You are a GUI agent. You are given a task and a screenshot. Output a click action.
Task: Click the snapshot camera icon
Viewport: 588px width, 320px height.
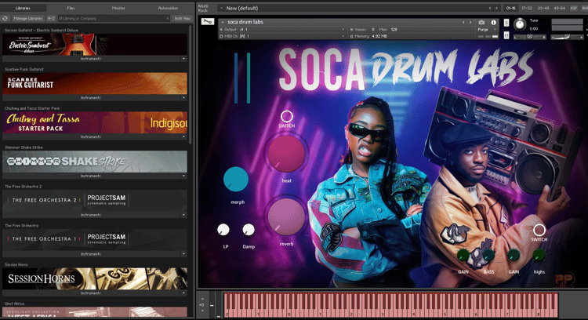(482, 22)
